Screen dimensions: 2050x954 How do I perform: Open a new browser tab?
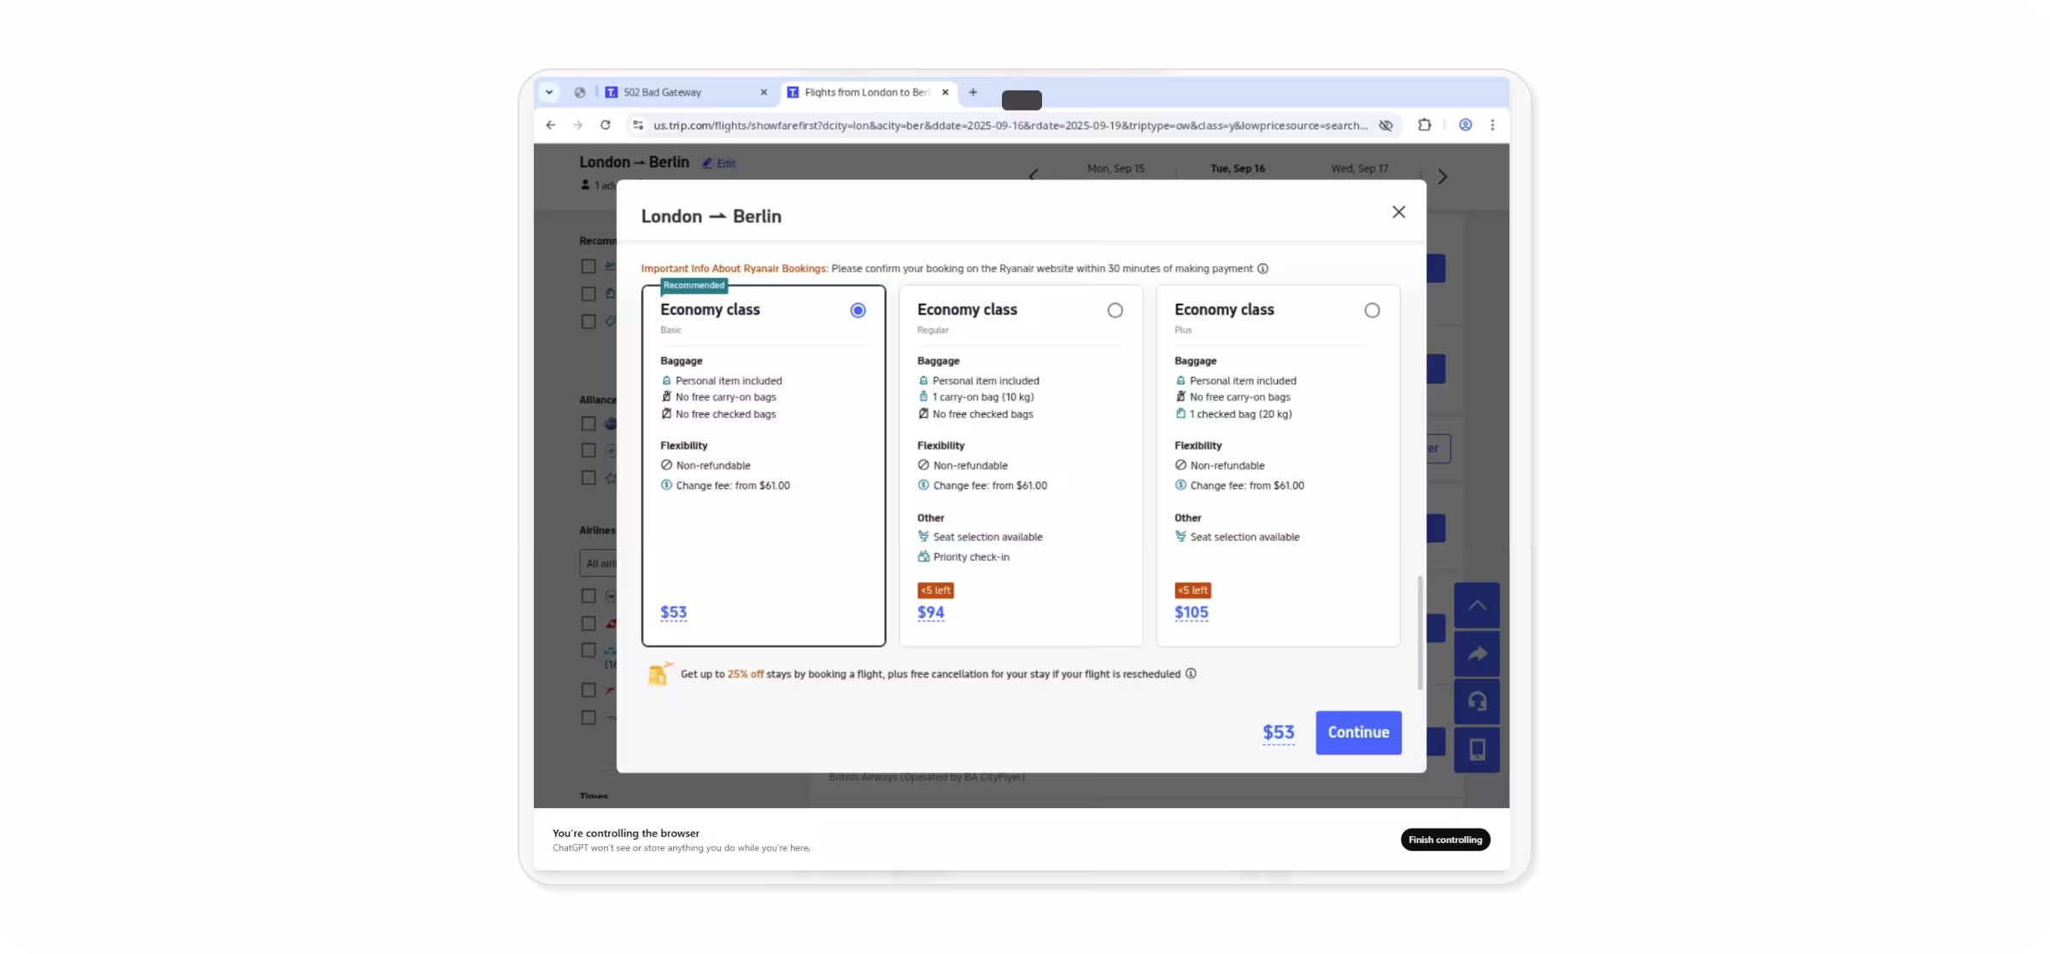pos(973,92)
